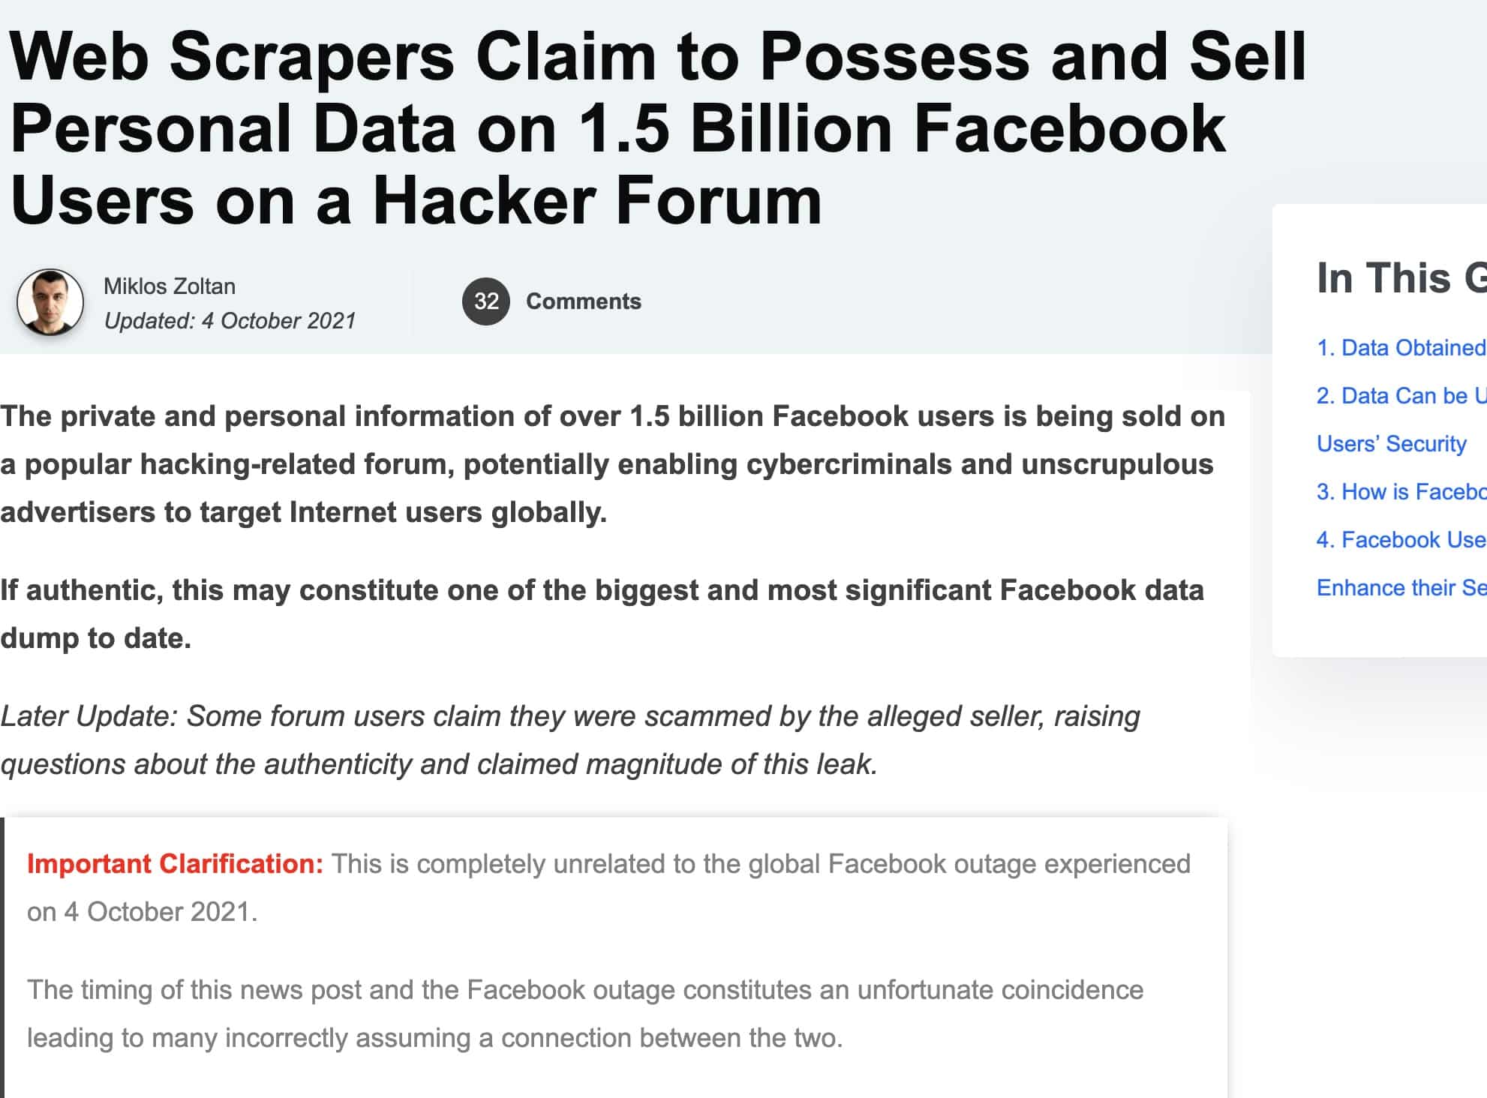Open '1. Data Obtained' table of contents link
The width and height of the screenshot is (1487, 1098).
pos(1401,348)
